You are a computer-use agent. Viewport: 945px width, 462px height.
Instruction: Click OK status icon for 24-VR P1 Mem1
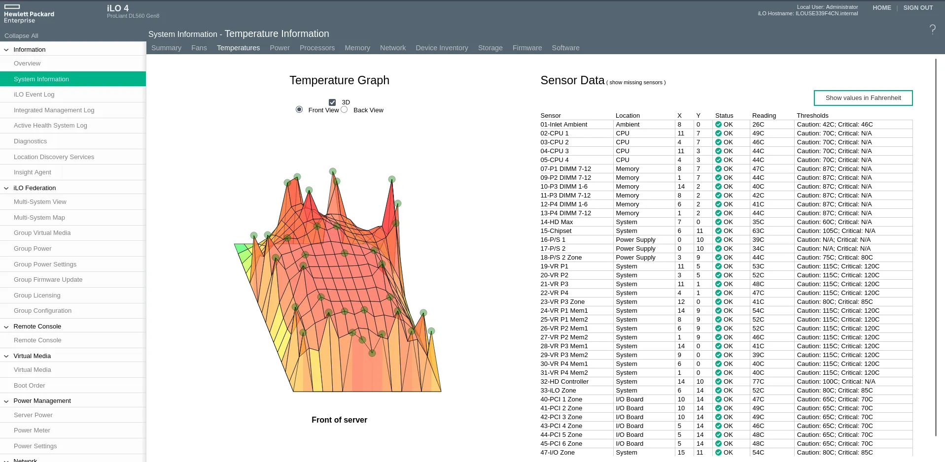tap(718, 311)
